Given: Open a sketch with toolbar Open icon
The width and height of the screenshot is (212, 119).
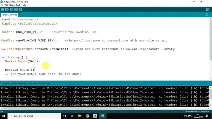Looking at the screenshot, I should click(16, 9).
